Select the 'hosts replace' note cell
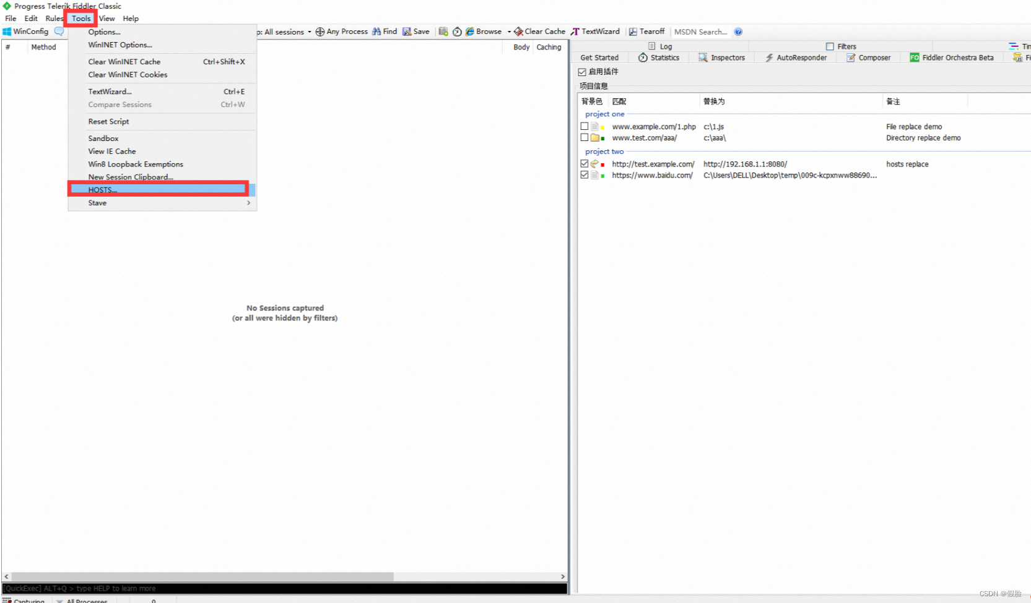Viewport: 1031px width, 603px height. pos(907,164)
